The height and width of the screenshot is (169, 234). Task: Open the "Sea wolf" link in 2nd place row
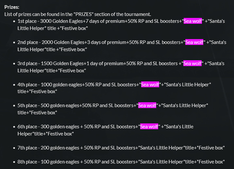[x=194, y=42]
